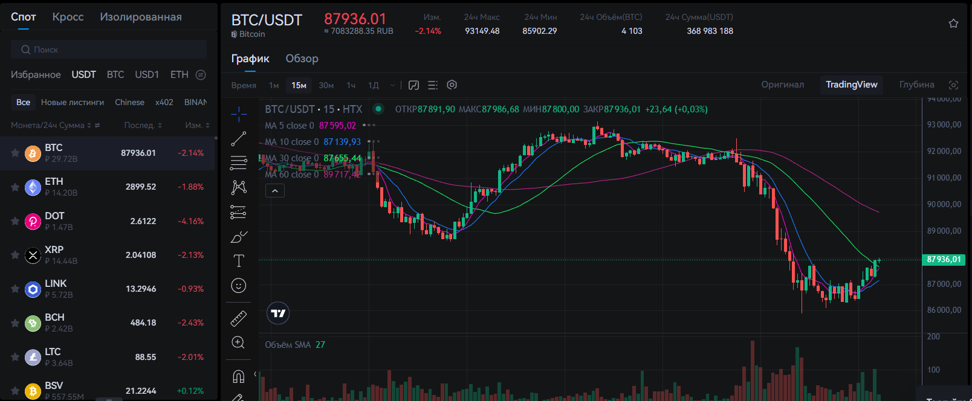Open MA 30 indicator options dots
Image resolution: width=972 pixels, height=401 pixels.
point(374,158)
